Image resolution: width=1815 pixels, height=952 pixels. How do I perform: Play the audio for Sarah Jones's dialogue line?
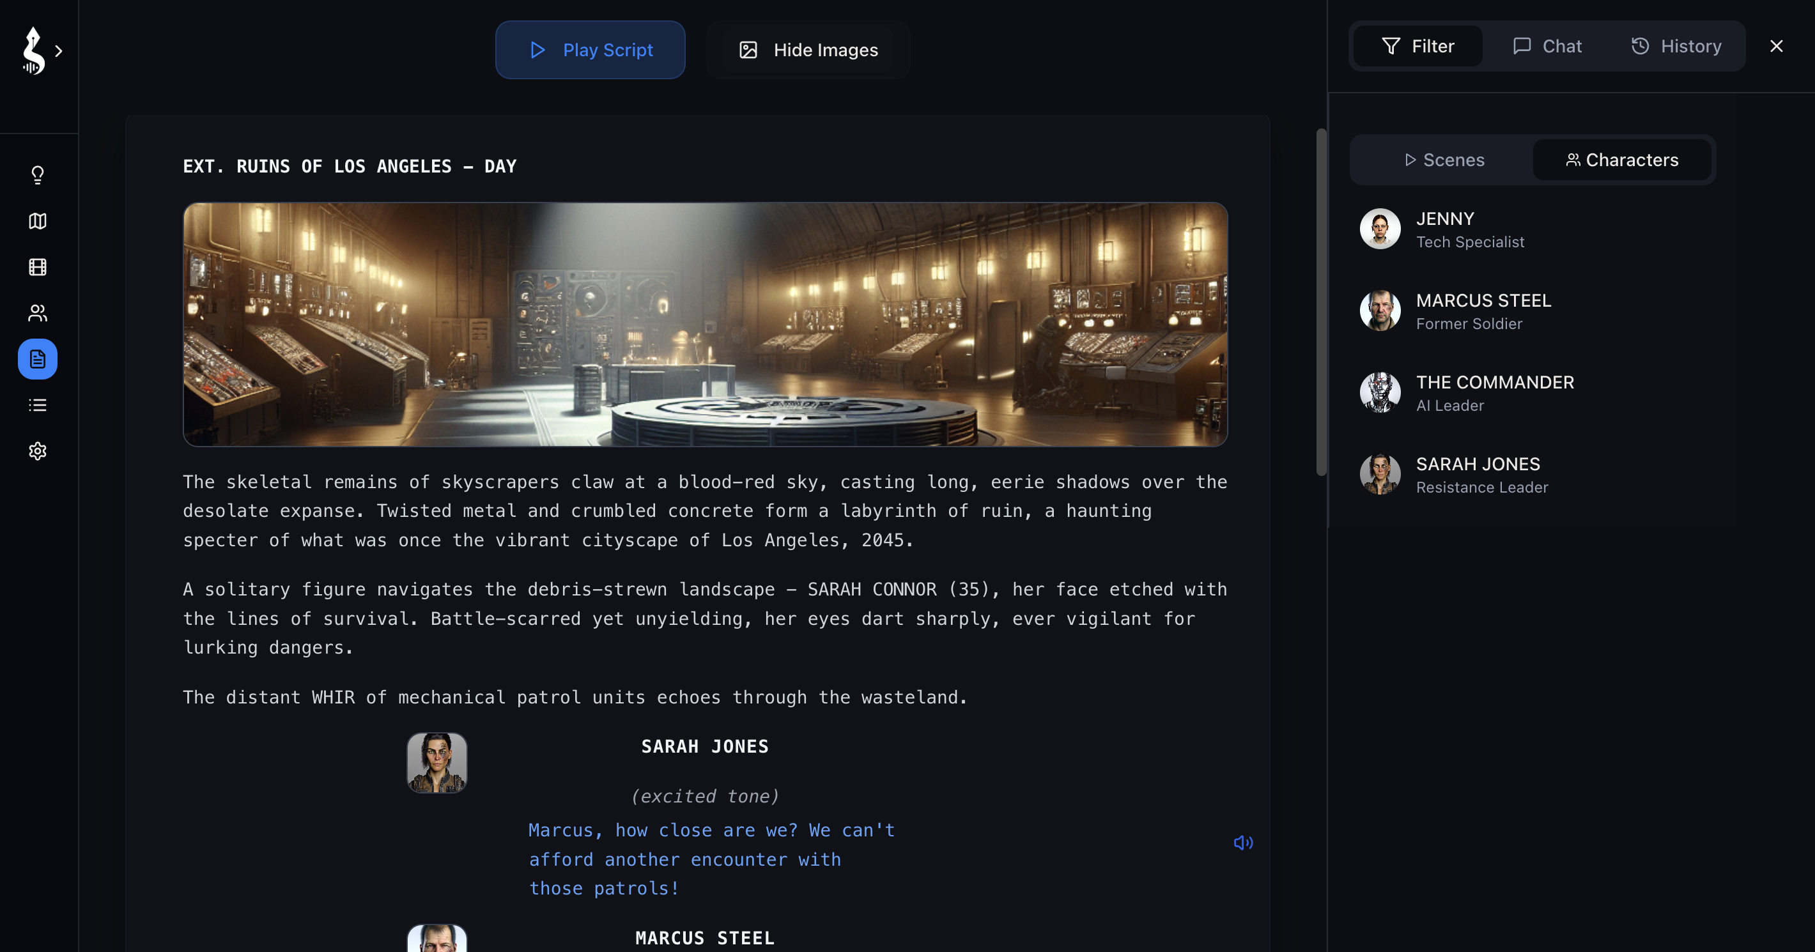(1244, 842)
